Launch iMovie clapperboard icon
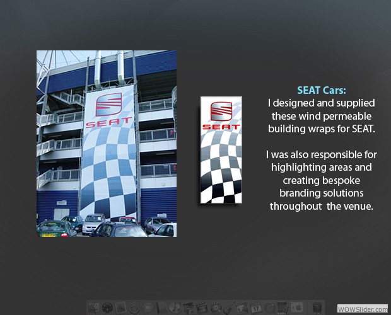Screen dimensions: 391x315 (203, 308)
